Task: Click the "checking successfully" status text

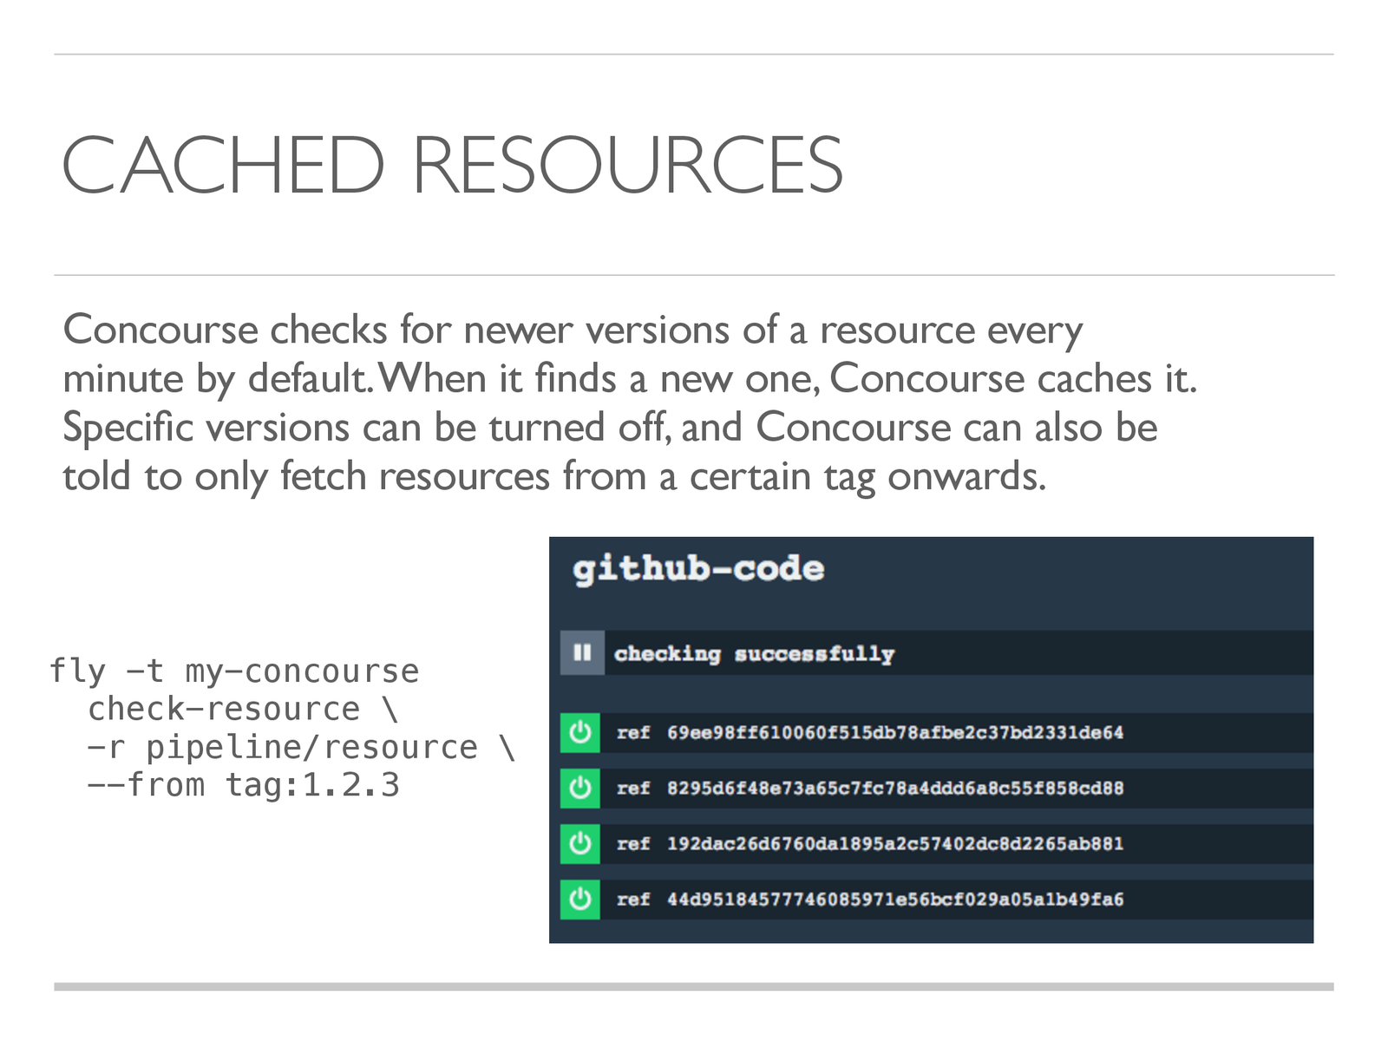Action: pos(754,654)
